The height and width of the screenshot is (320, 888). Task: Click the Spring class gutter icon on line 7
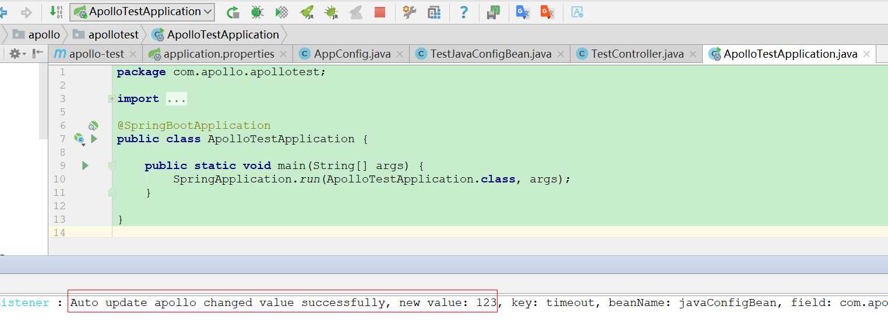[x=79, y=139]
